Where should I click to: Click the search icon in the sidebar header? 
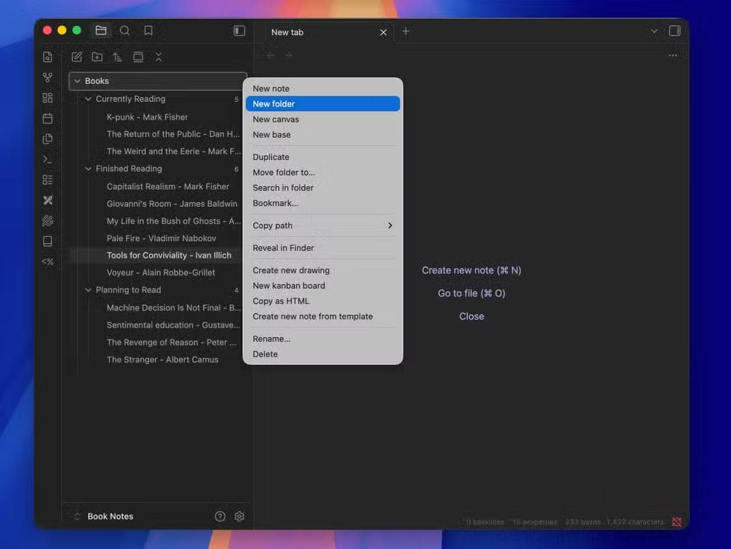click(124, 31)
